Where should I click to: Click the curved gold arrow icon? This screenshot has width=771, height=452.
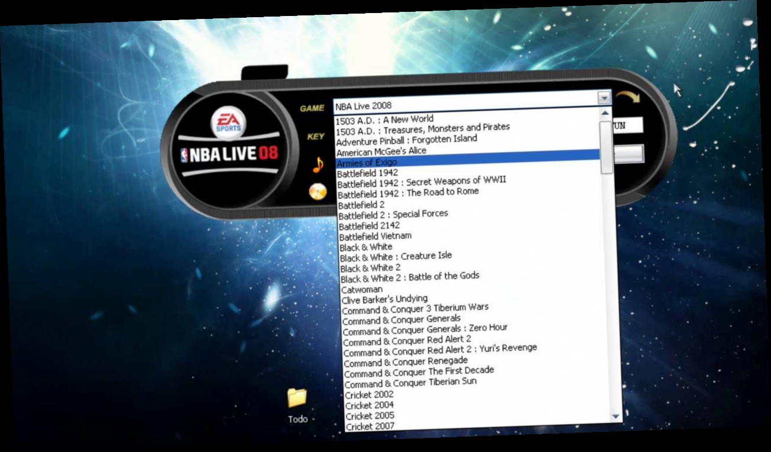pos(628,98)
